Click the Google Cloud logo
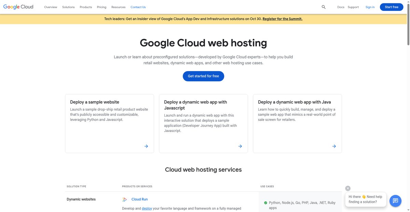This screenshot has height=212, width=410. pyautogui.click(x=18, y=7)
